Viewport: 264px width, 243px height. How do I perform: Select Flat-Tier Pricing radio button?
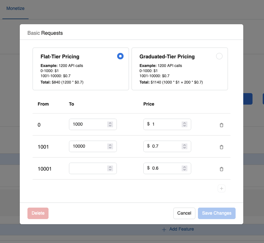pos(120,56)
